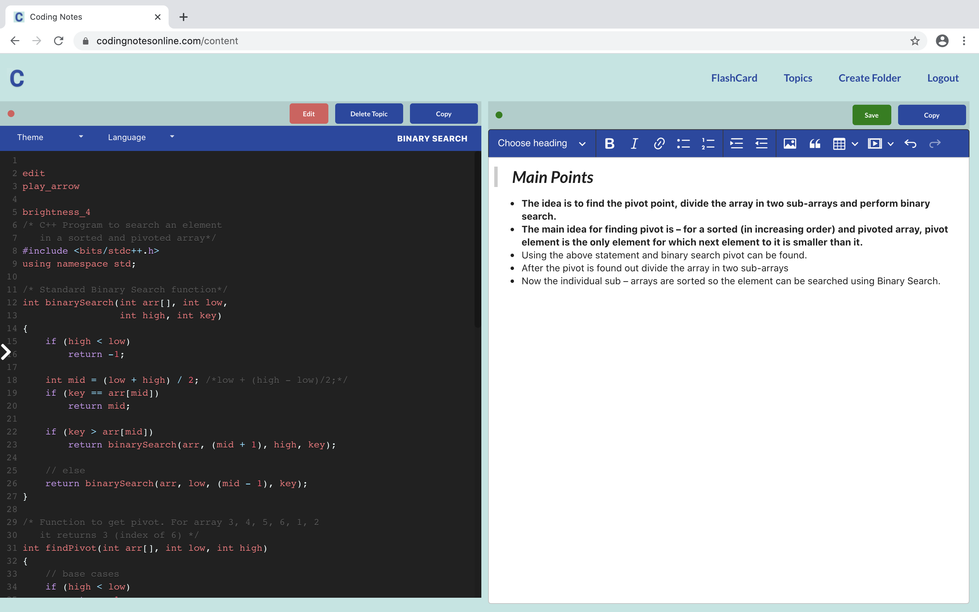This screenshot has height=612, width=979.
Task: Open the Topics menu item
Action: 797,78
